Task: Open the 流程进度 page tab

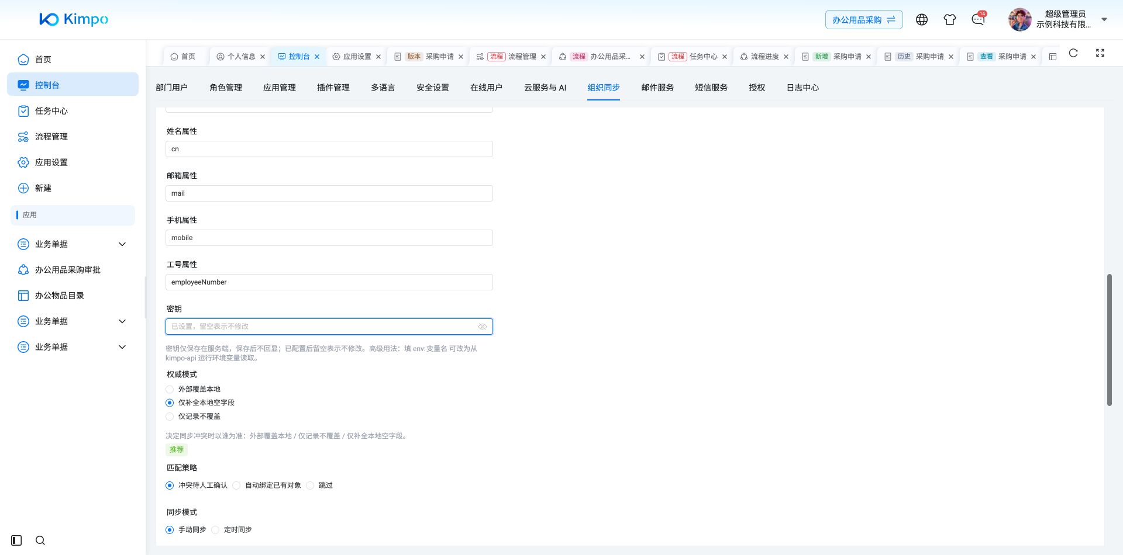Action: click(x=764, y=57)
